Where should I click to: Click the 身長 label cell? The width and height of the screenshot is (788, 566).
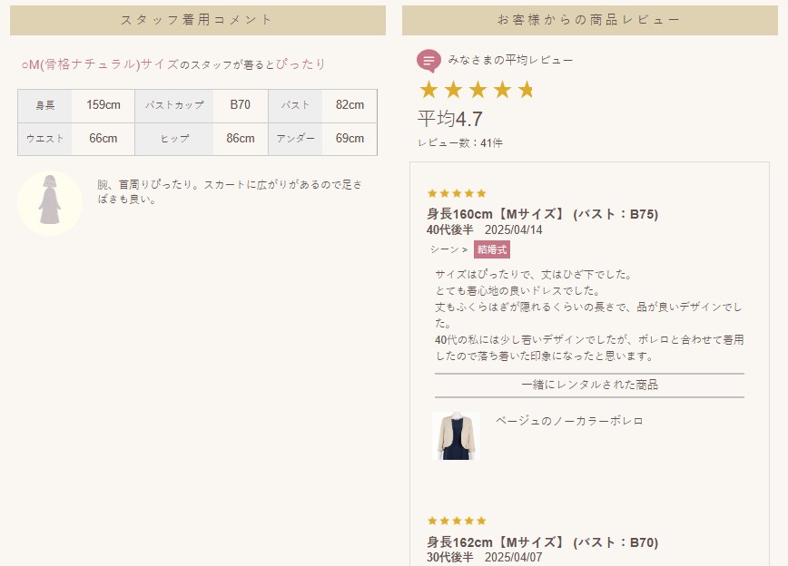point(44,105)
